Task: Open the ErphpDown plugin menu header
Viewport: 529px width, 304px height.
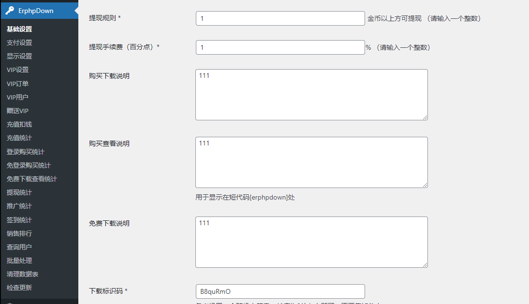Action: 39,11
